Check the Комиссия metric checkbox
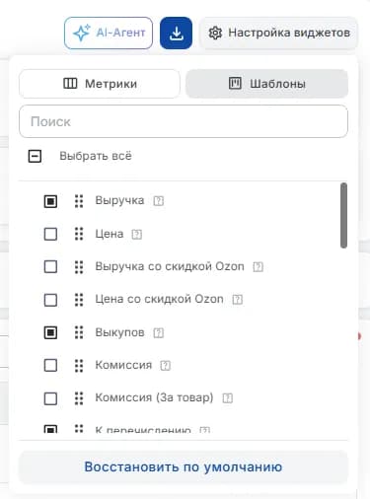Image resolution: width=370 pixels, height=499 pixels. (50, 365)
